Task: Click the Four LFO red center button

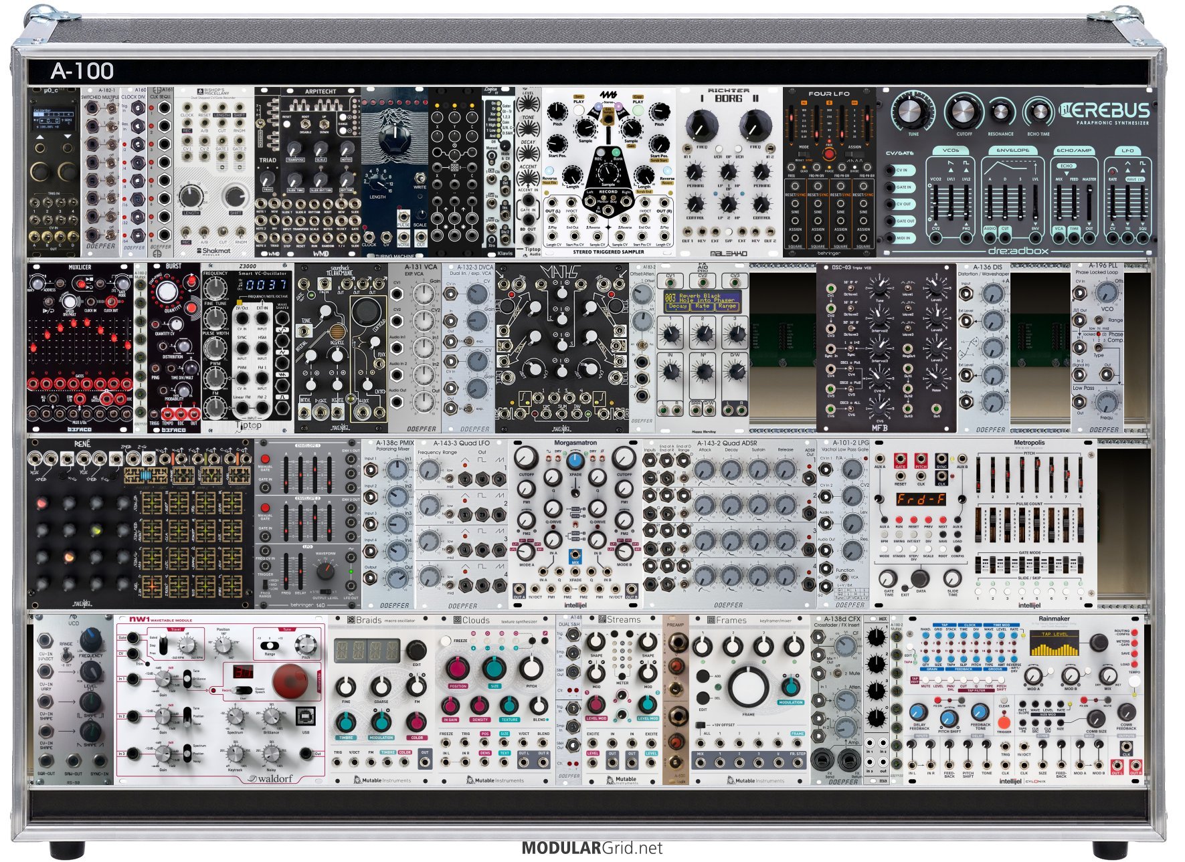Action: pyautogui.click(x=830, y=154)
